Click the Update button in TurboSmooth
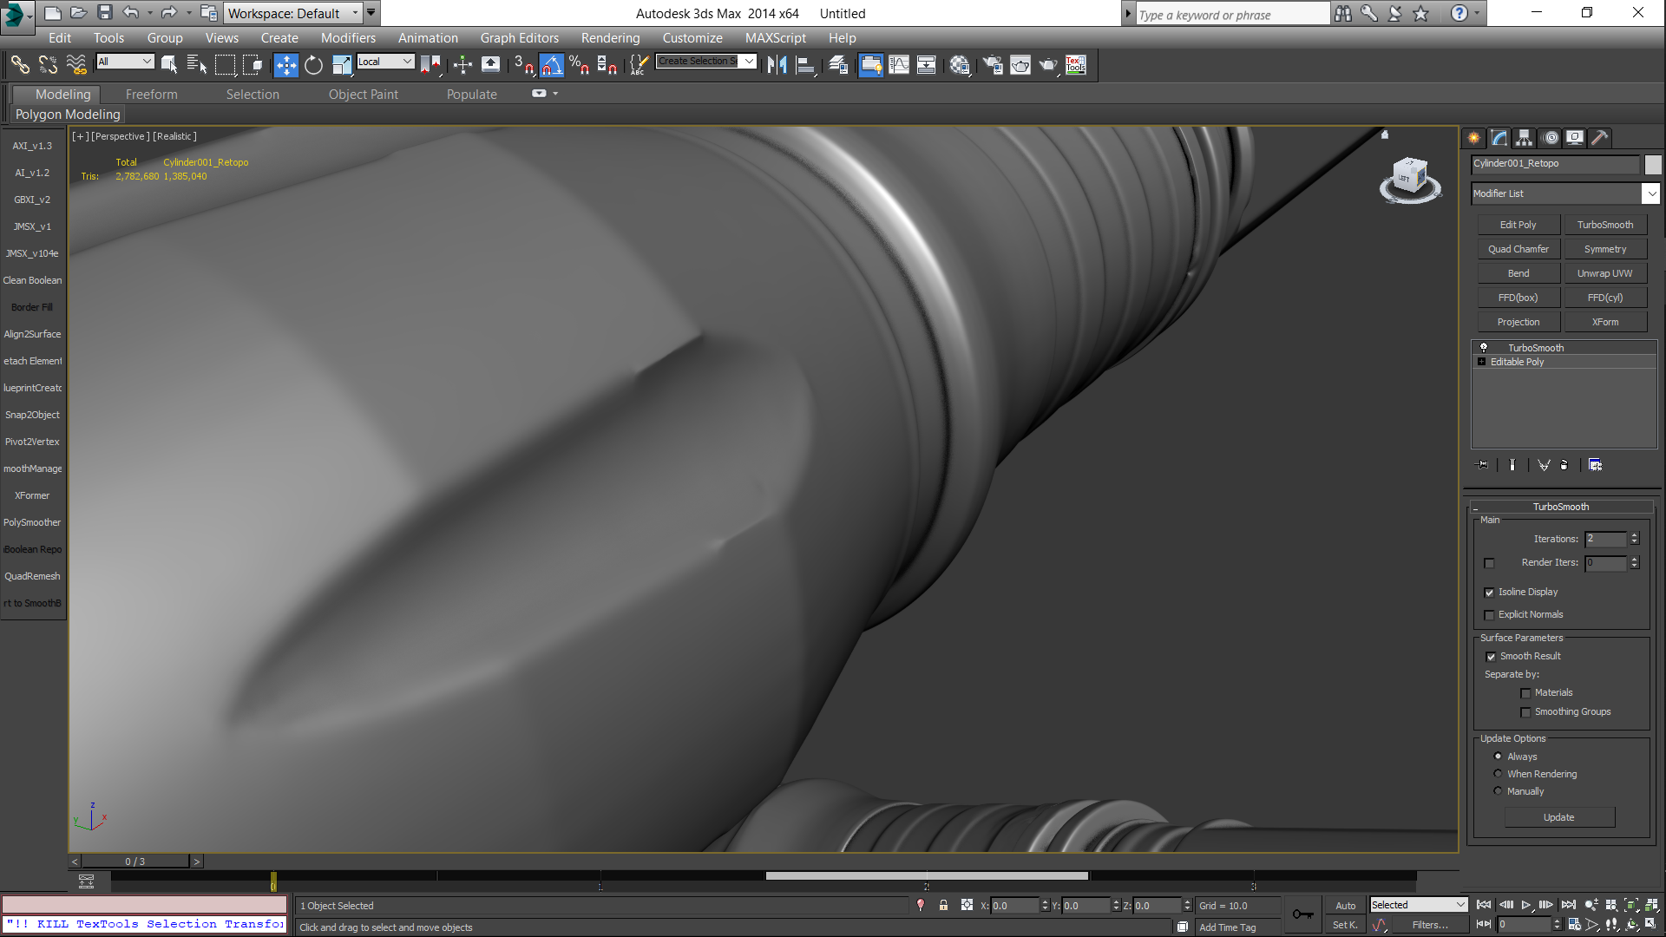This screenshot has width=1666, height=937. click(1559, 817)
